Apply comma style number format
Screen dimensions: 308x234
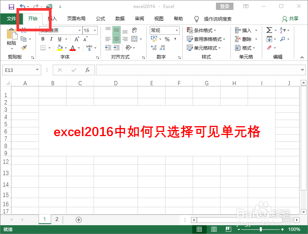[x=175, y=39]
